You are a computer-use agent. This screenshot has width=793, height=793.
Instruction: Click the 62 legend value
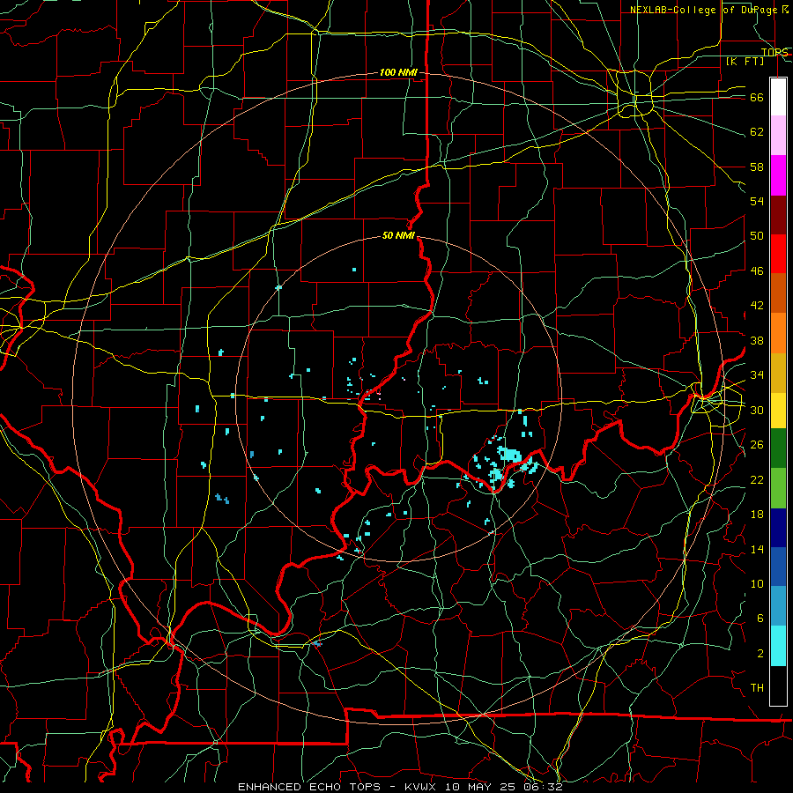tap(757, 132)
